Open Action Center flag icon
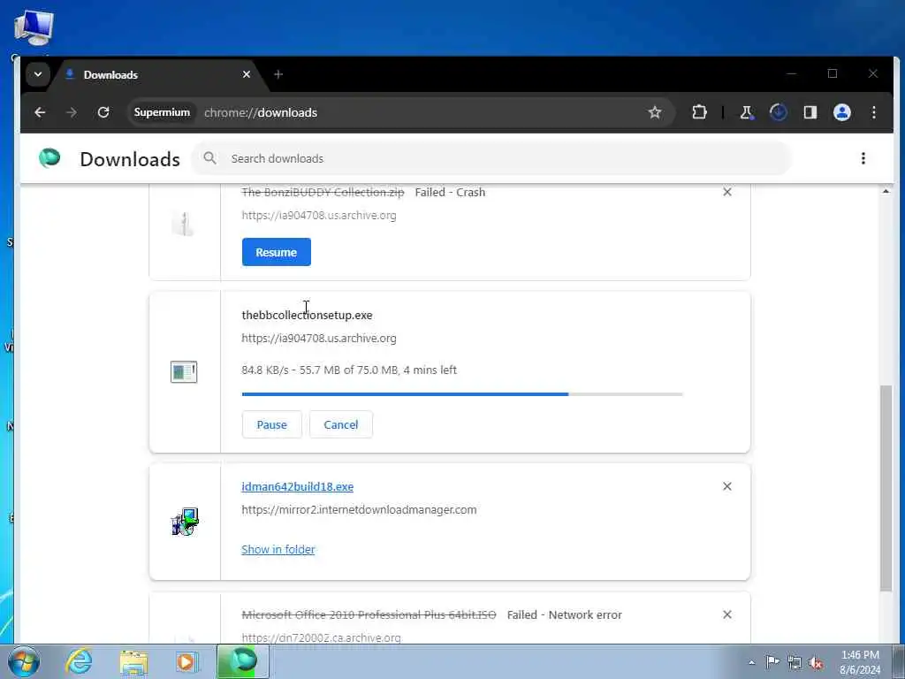This screenshot has height=679, width=905. [772, 661]
